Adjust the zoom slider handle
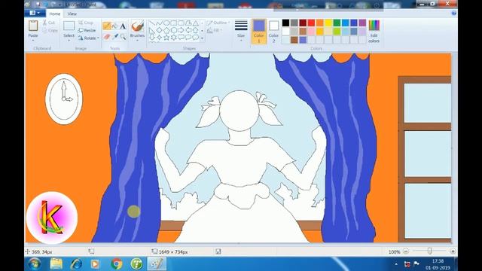This screenshot has width=482, height=271. coord(429,251)
